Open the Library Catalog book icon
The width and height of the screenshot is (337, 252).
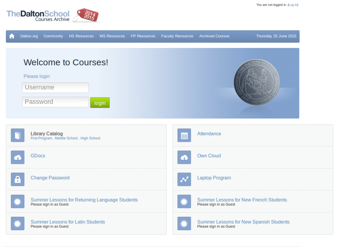(x=18, y=135)
